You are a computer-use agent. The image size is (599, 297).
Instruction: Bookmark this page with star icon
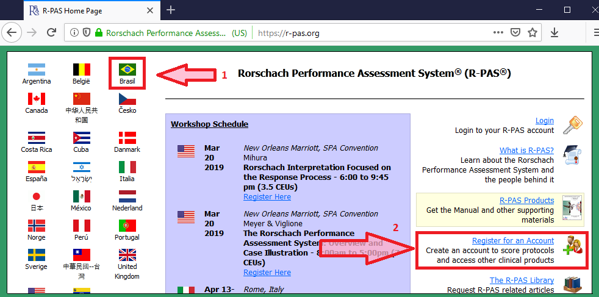pyautogui.click(x=533, y=33)
